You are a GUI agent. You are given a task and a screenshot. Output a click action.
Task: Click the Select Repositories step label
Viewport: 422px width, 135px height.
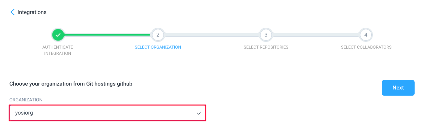coord(266,47)
